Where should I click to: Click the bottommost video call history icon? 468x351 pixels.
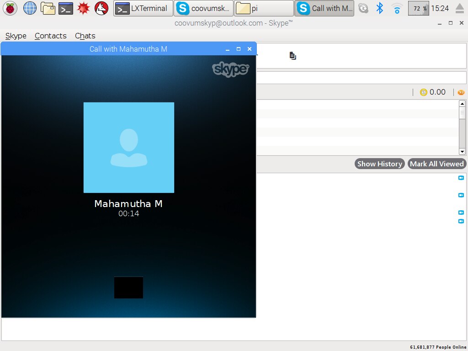461,221
